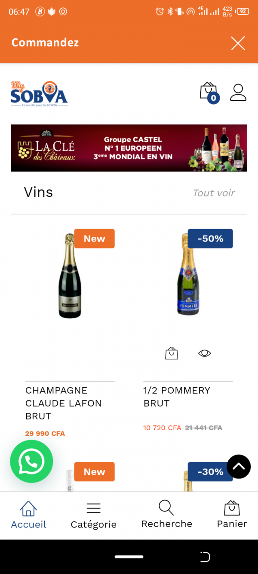
Task: Quick view the 1/2 Pommery Brut product
Action: pos(205,353)
